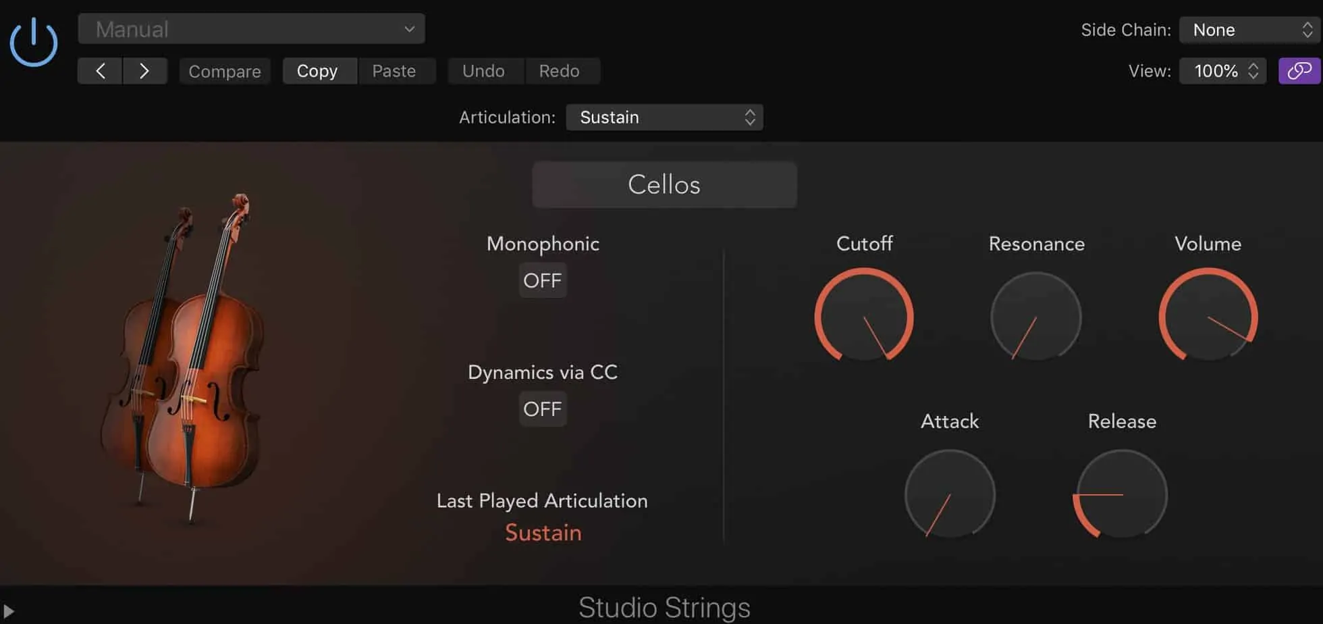Click the Compare button
Viewport: 1323px width, 624px height.
coord(225,71)
